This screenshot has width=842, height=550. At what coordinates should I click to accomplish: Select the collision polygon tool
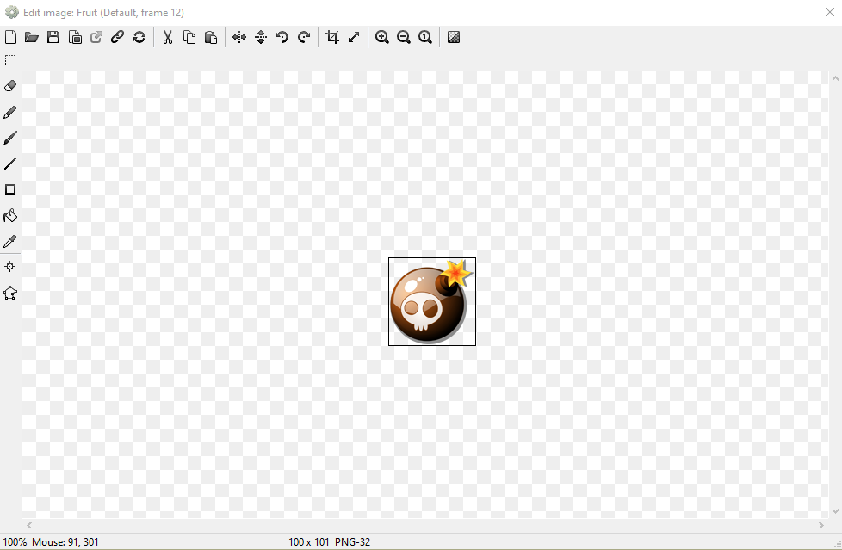[10, 294]
